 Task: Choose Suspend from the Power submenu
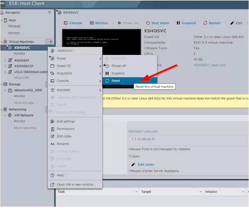click(x=130, y=73)
